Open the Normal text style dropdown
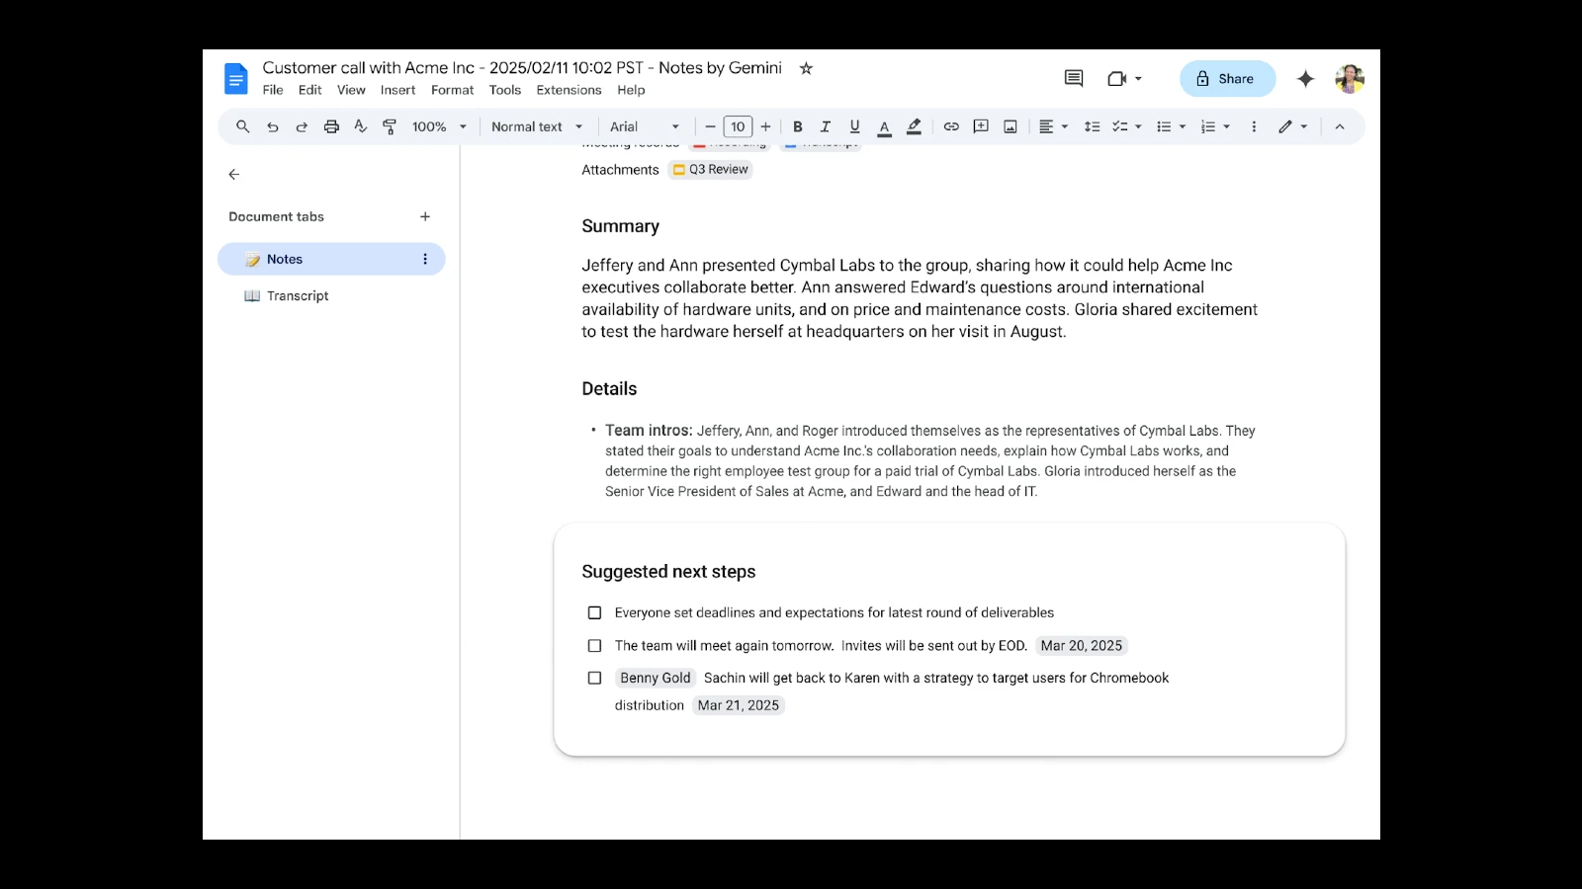Screen dimensions: 1582x889 coord(537,126)
